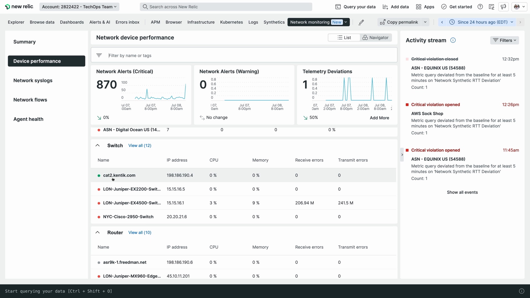The image size is (530, 298).
Task: Open the help question mark icon
Action: (x=480, y=7)
